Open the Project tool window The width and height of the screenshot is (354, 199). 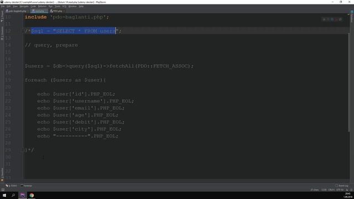pos(2,16)
